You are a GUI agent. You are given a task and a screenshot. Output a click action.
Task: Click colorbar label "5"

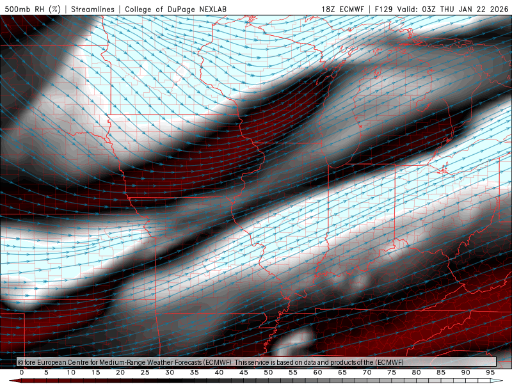click(46, 372)
